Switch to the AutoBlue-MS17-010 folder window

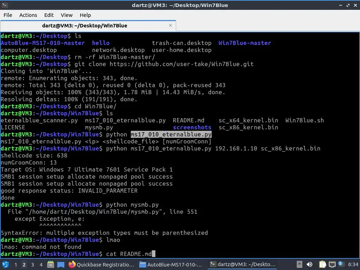click(x=171, y=264)
